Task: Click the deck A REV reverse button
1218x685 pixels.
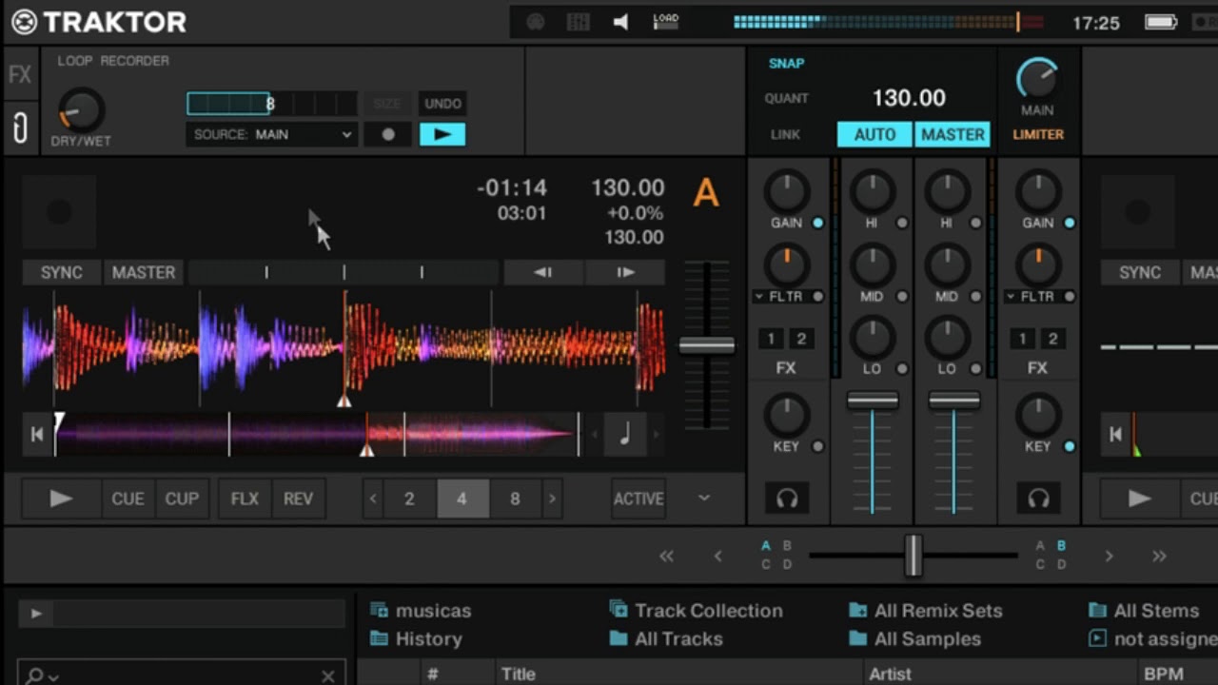Action: tap(298, 499)
